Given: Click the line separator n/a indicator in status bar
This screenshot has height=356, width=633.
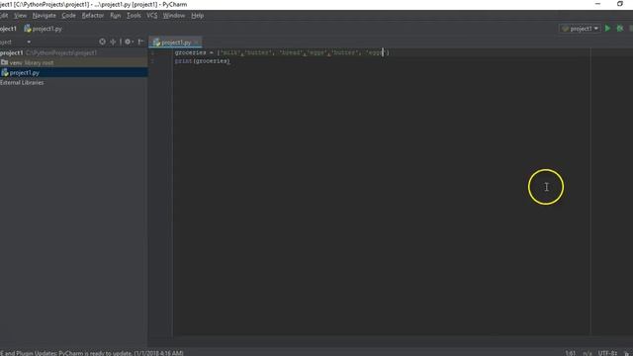Looking at the screenshot, I should [588, 353].
